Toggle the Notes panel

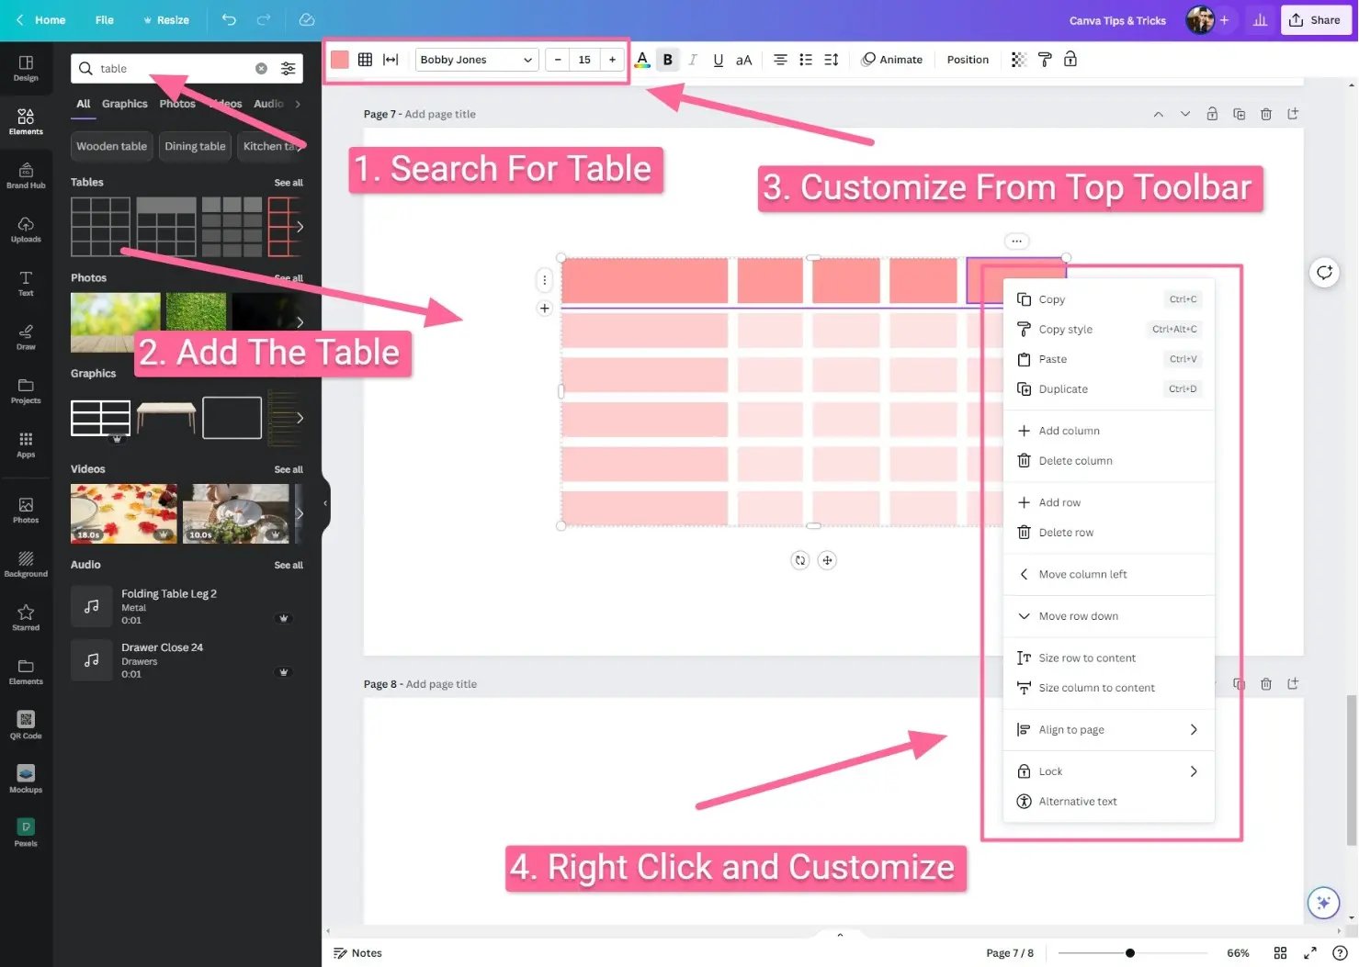(357, 953)
